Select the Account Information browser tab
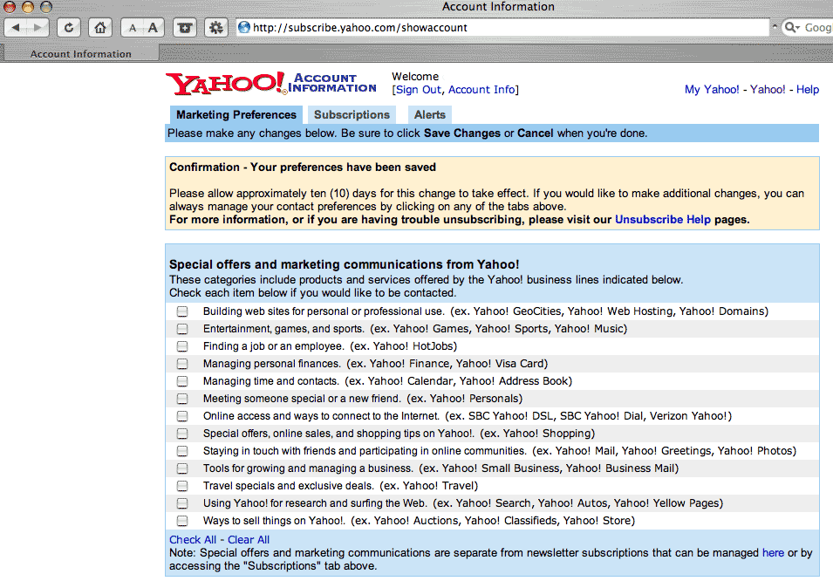The width and height of the screenshot is (833, 581). click(80, 54)
